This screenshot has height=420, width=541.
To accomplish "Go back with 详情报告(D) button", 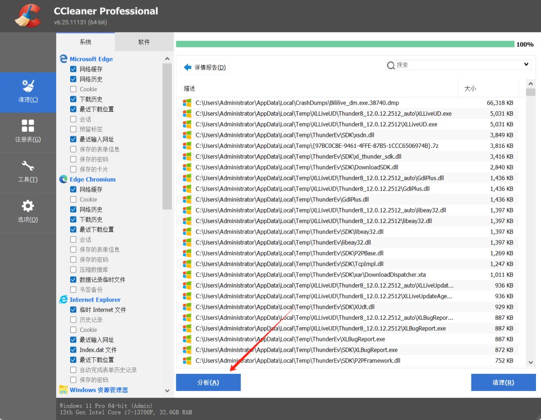I will click(205, 67).
